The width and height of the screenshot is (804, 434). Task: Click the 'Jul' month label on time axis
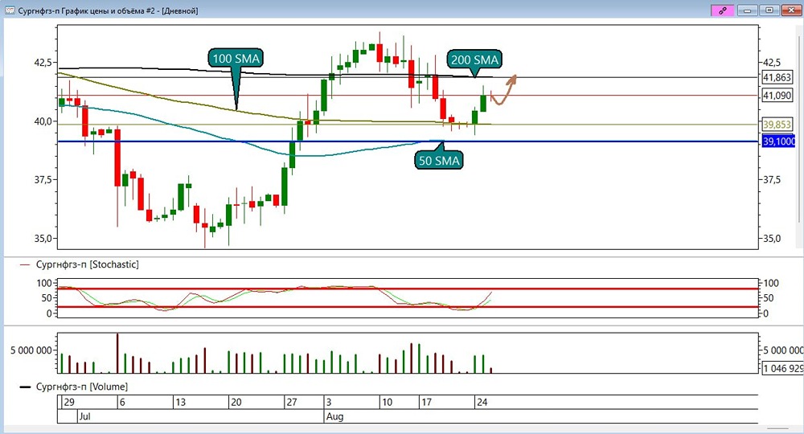point(84,416)
